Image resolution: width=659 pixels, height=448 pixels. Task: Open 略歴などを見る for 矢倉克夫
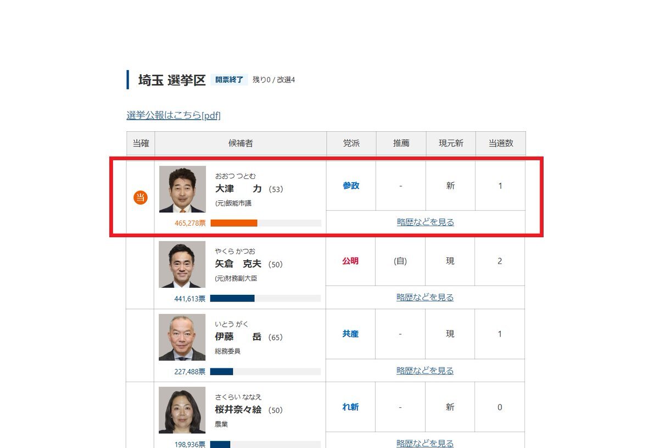[425, 298]
